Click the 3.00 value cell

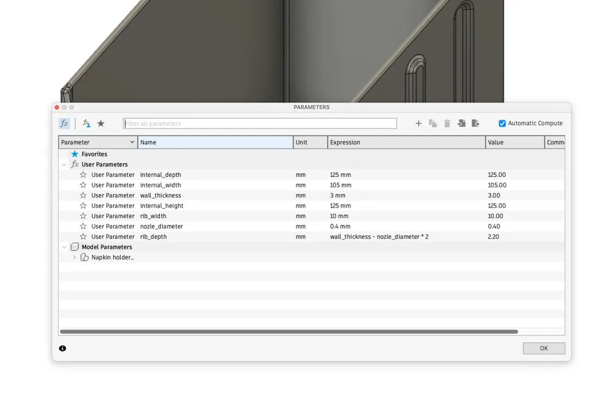515,195
